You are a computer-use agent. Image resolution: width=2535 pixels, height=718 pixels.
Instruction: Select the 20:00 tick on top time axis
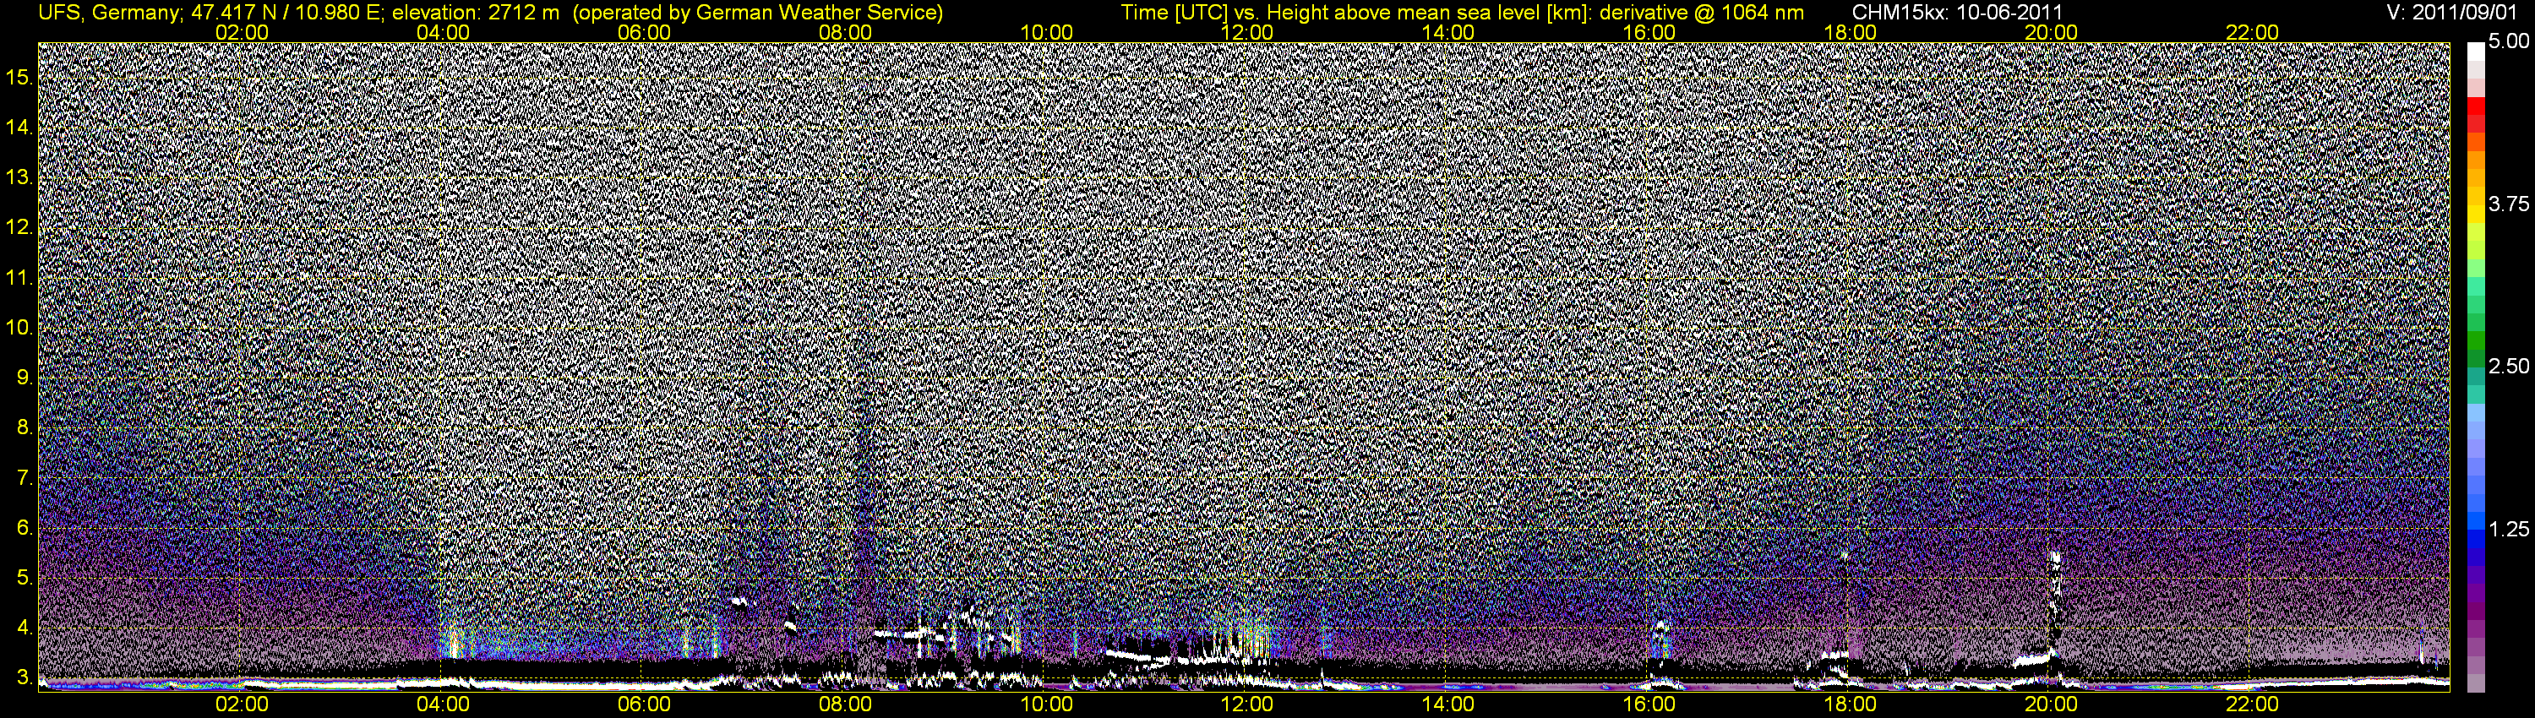point(2051,32)
